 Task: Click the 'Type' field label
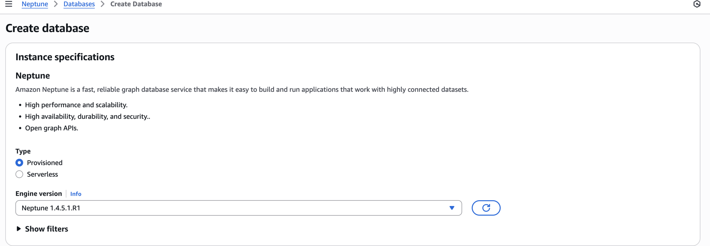[23, 151]
